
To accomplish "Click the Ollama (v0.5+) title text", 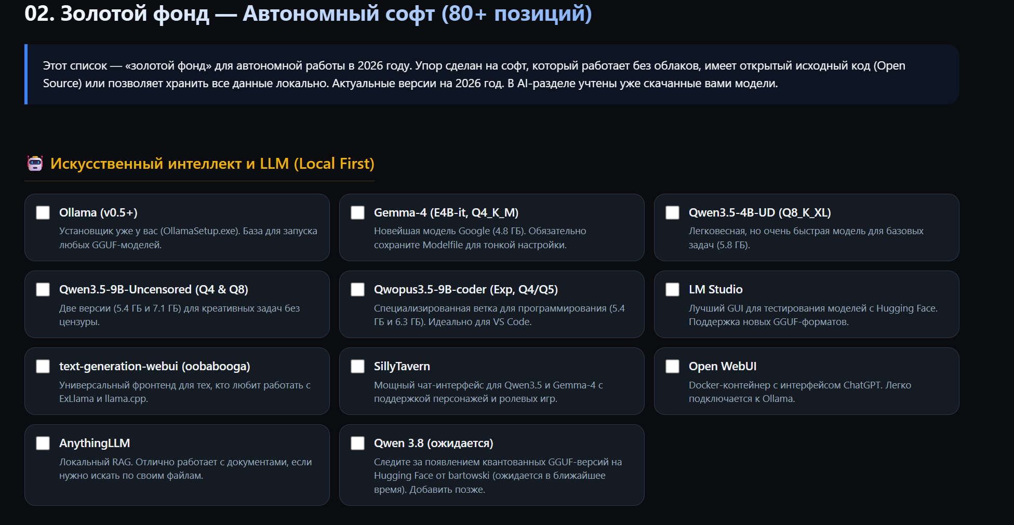I will pos(98,212).
